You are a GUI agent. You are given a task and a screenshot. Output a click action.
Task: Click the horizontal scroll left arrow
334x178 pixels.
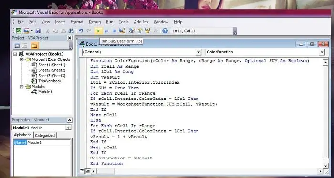pos(94,171)
